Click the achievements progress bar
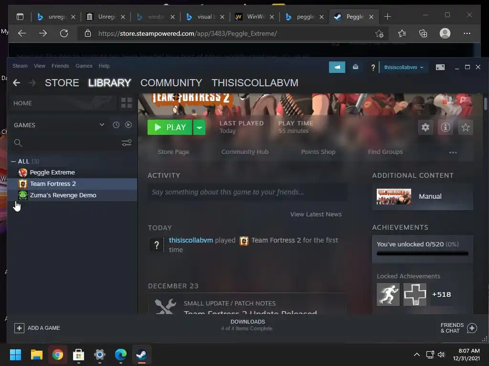The height and width of the screenshot is (366, 489). (423, 254)
